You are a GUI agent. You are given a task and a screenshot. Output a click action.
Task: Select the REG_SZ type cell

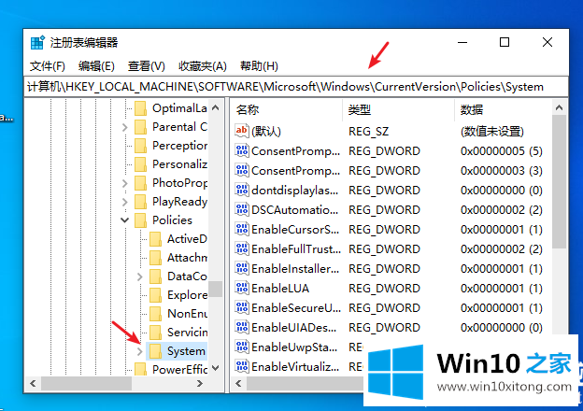click(x=368, y=131)
